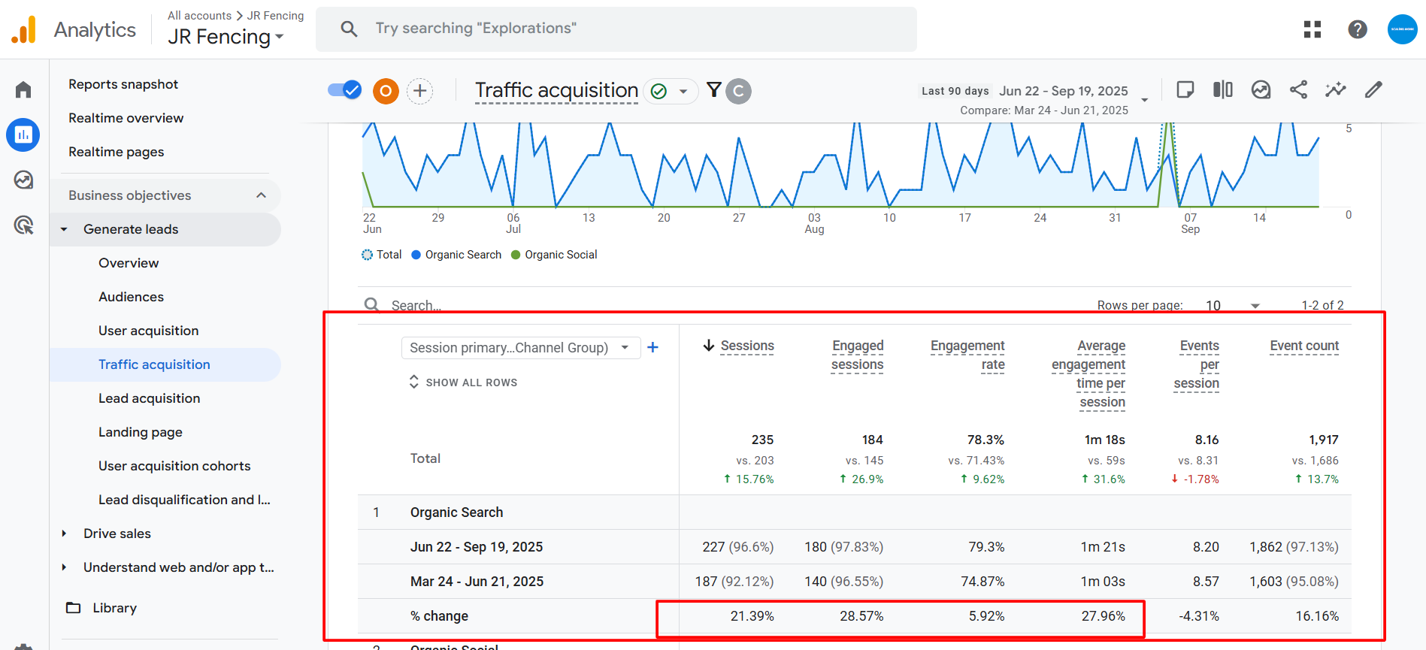Click the Explorations search field

point(616,29)
